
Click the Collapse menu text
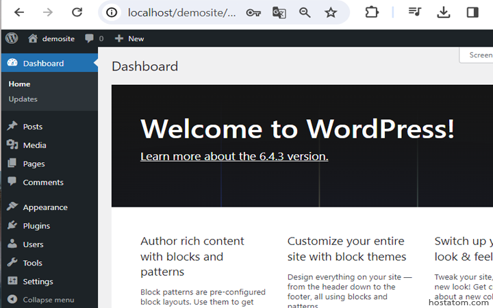(49, 300)
